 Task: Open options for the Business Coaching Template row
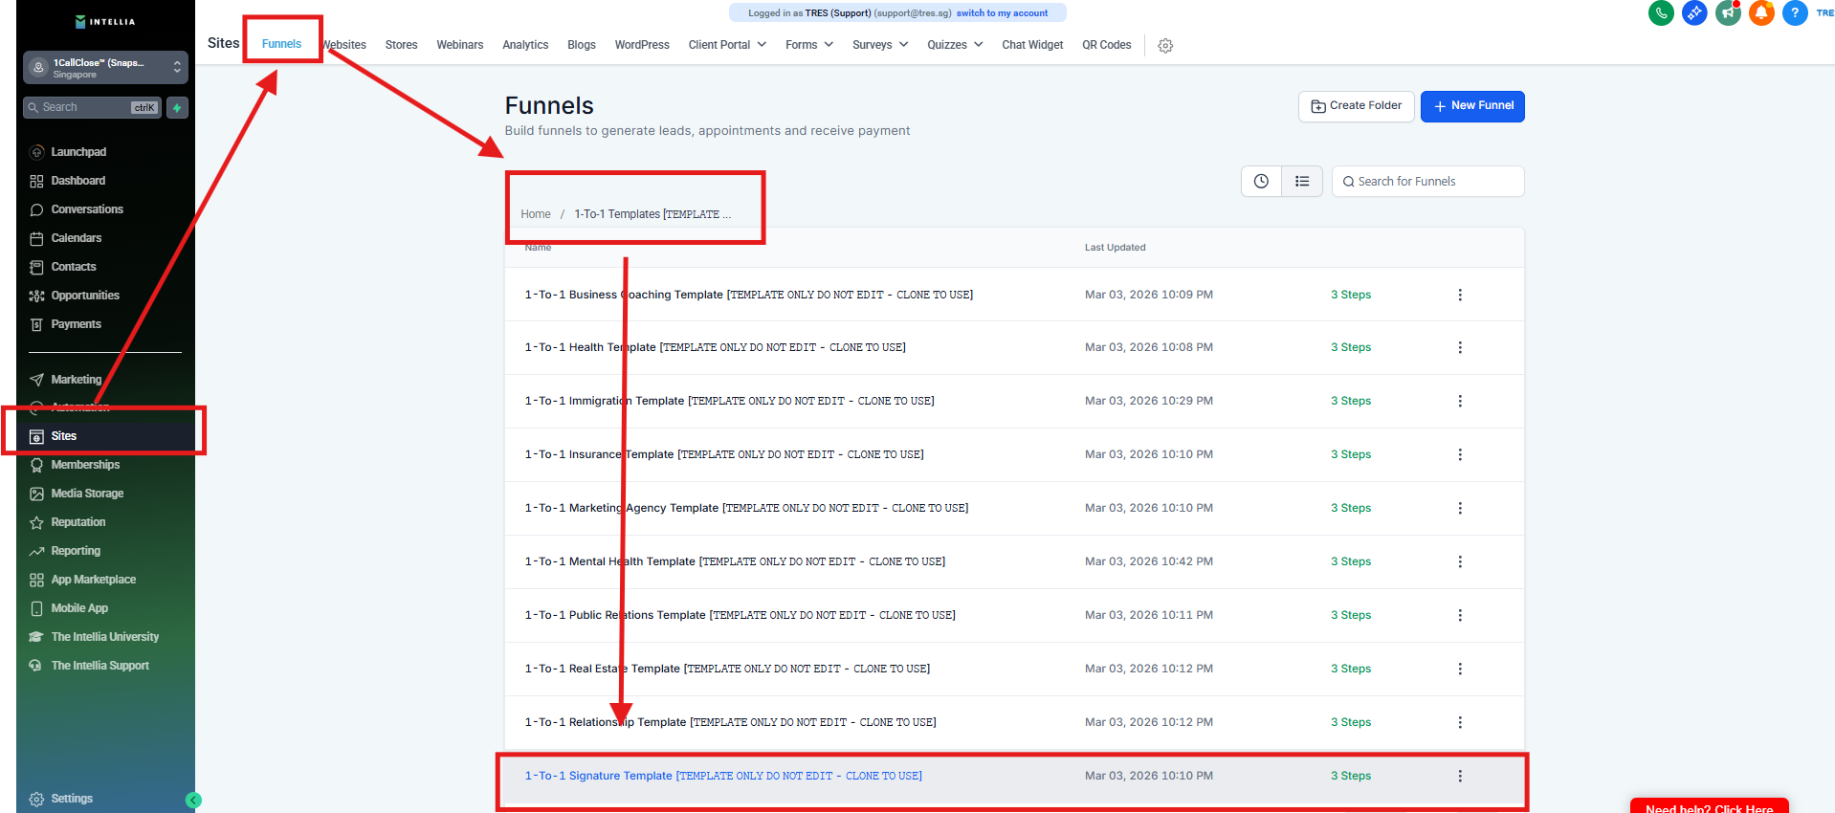click(1460, 295)
